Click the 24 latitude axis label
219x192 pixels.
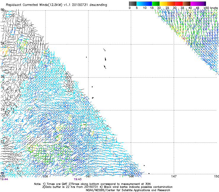2,110
